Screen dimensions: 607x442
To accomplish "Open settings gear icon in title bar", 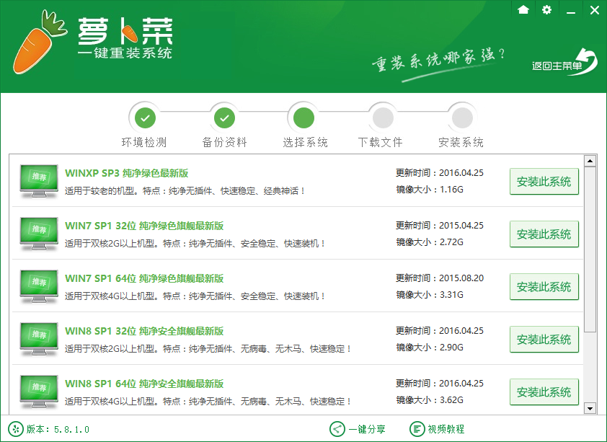I will [546, 9].
